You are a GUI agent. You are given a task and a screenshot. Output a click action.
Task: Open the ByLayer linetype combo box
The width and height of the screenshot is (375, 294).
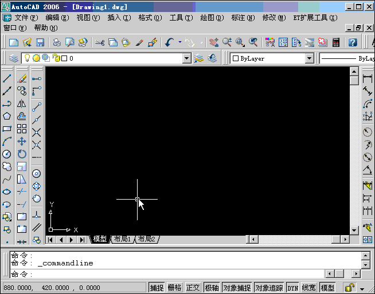(x=347, y=58)
